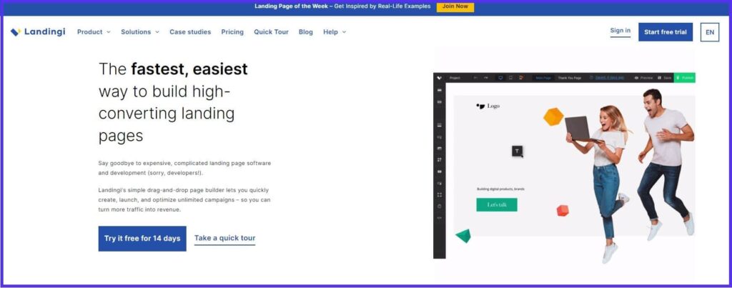Open the Solutions dropdown menu

(x=139, y=32)
